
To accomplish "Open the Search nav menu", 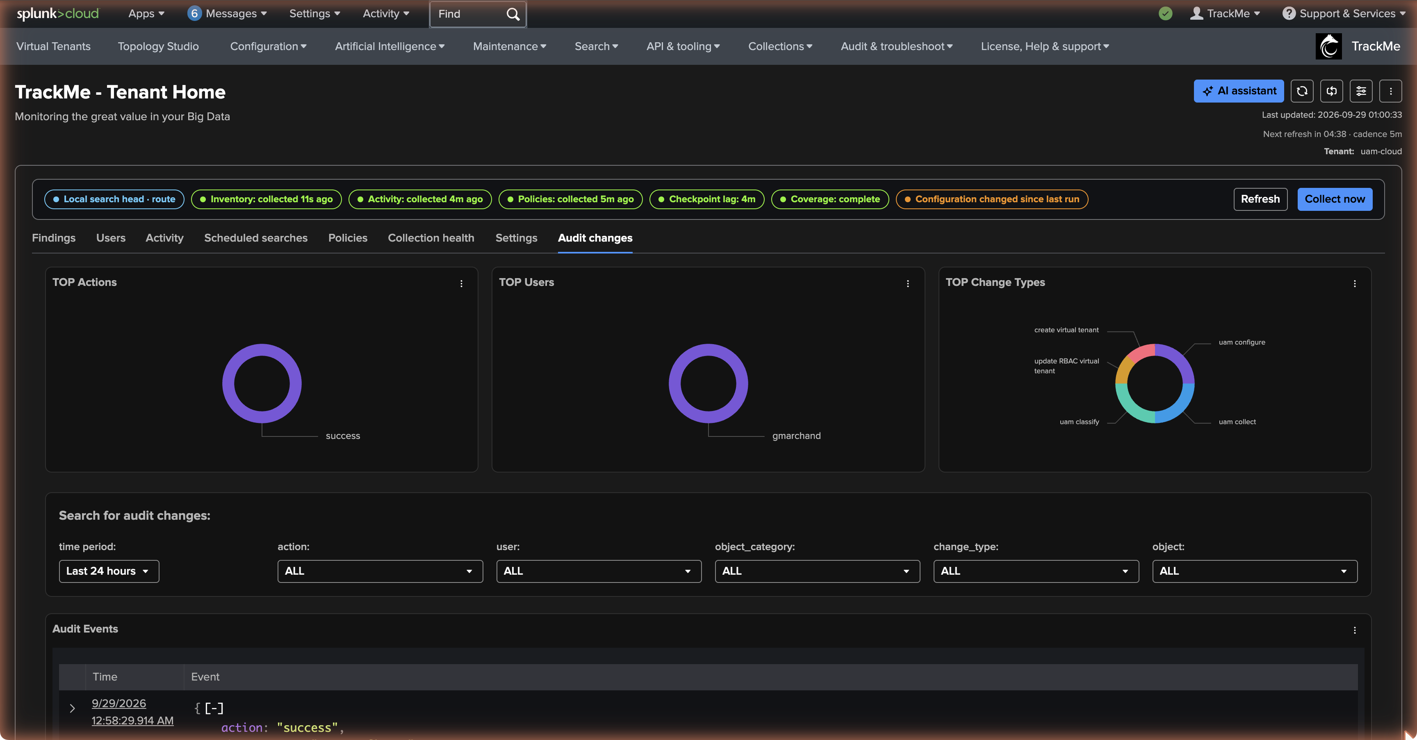I will pyautogui.click(x=597, y=46).
